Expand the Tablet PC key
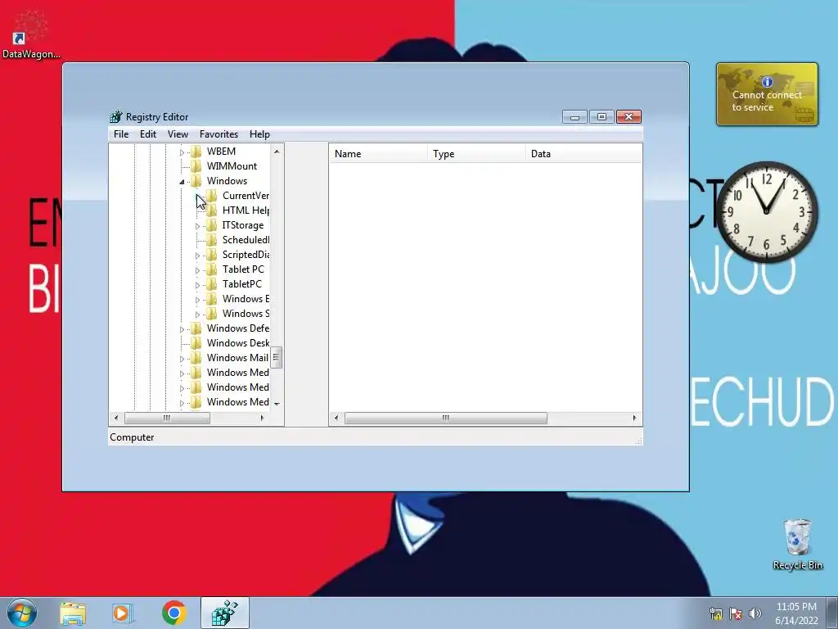The height and width of the screenshot is (629, 838). (x=197, y=270)
